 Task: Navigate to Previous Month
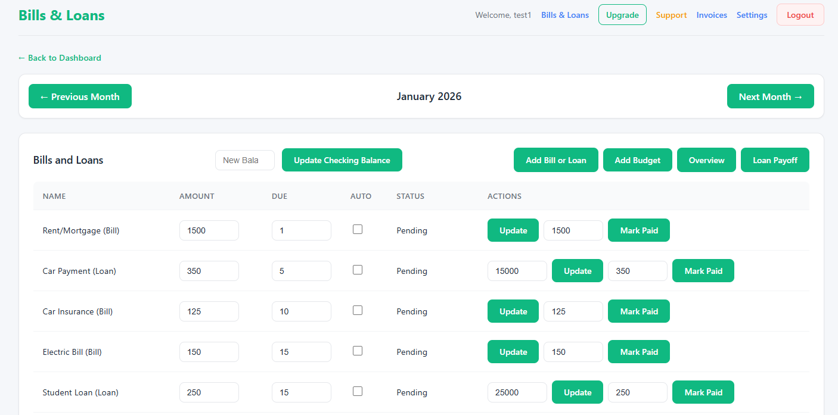tap(80, 96)
